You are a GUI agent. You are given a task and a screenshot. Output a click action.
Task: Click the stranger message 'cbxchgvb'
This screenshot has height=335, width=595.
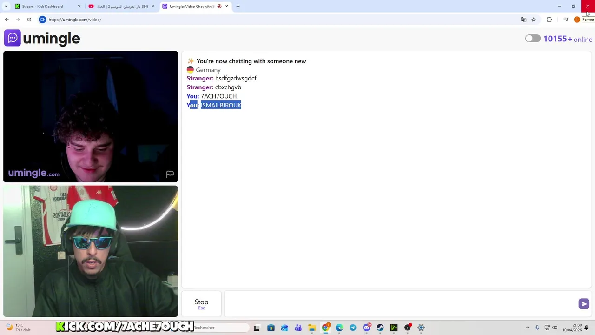click(228, 87)
